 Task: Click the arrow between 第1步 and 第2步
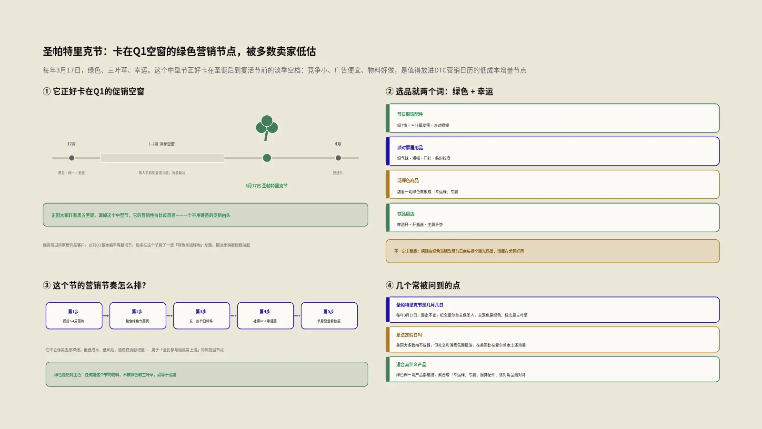(x=106, y=316)
